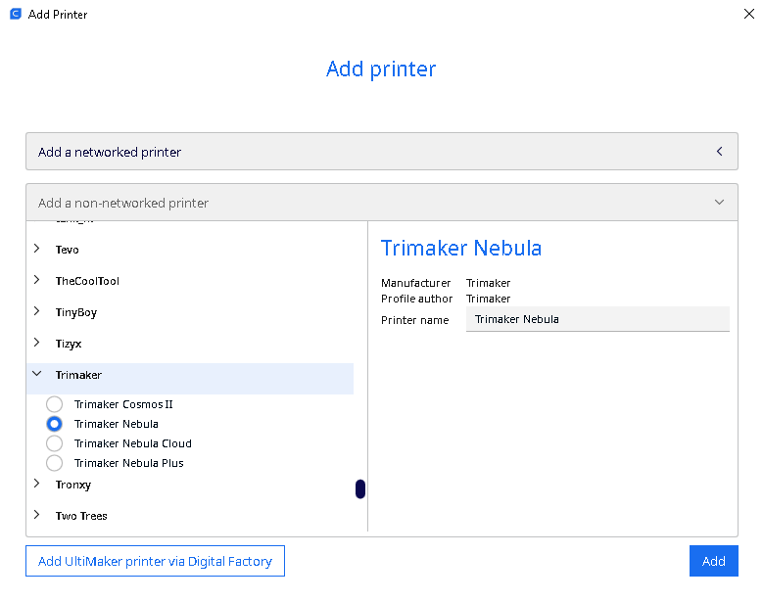Expand the Tizyx manufacturer category

(37, 344)
